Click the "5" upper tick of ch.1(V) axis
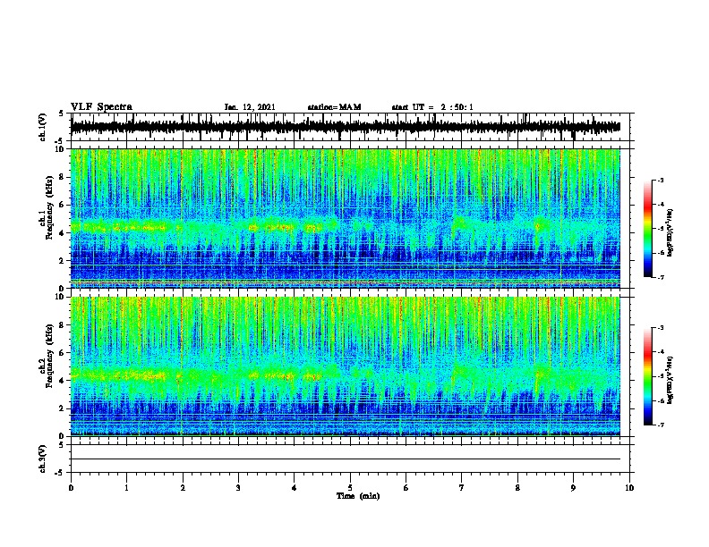The image size is (709, 547). [x=61, y=114]
